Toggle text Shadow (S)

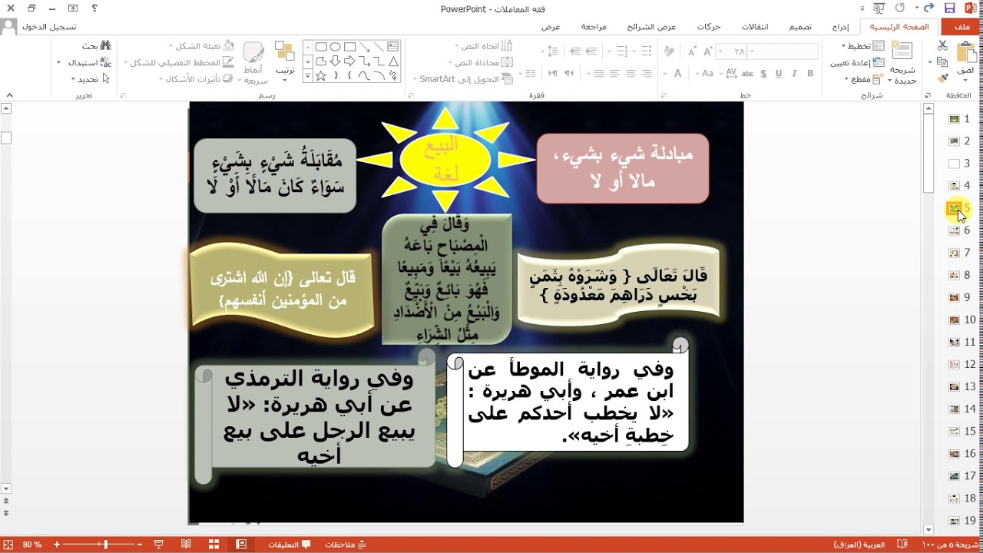(763, 74)
